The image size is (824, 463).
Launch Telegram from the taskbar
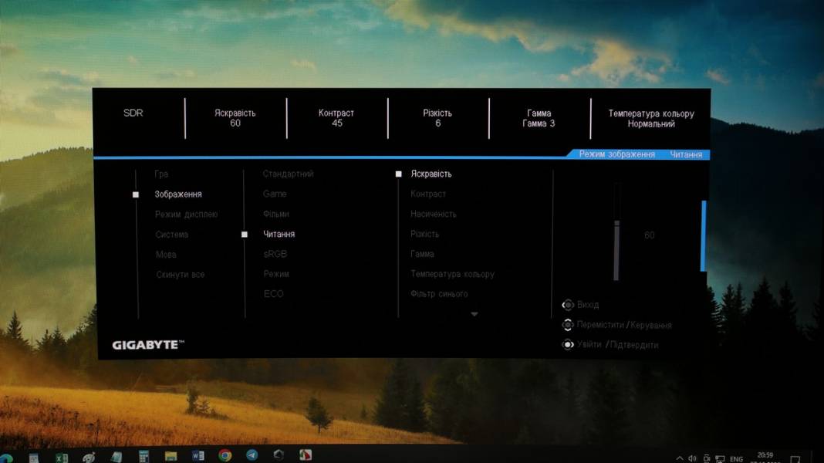[x=252, y=455]
